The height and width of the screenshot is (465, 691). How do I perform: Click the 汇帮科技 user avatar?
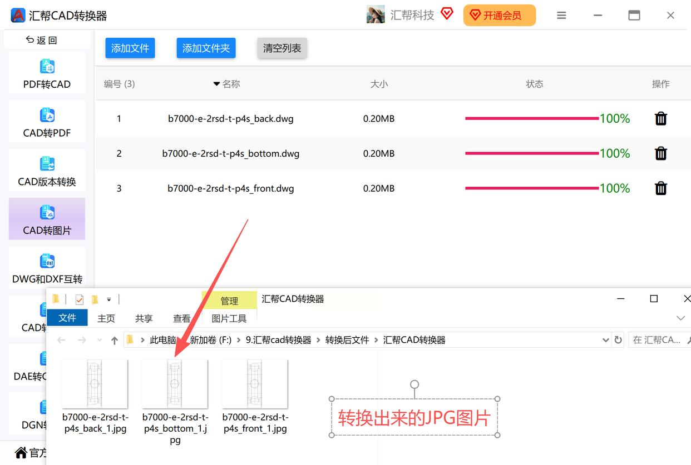coord(376,15)
